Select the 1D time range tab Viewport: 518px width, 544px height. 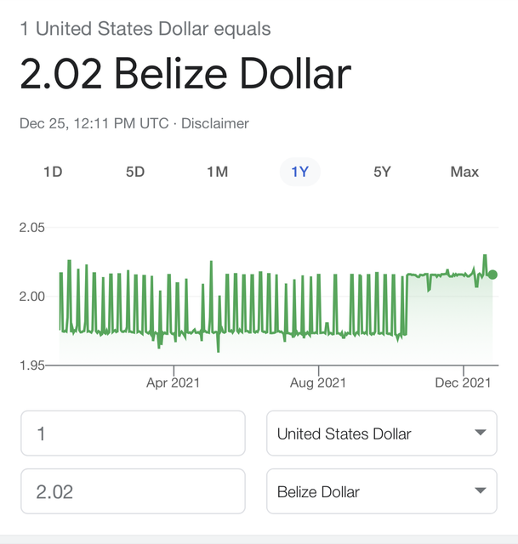tap(53, 172)
